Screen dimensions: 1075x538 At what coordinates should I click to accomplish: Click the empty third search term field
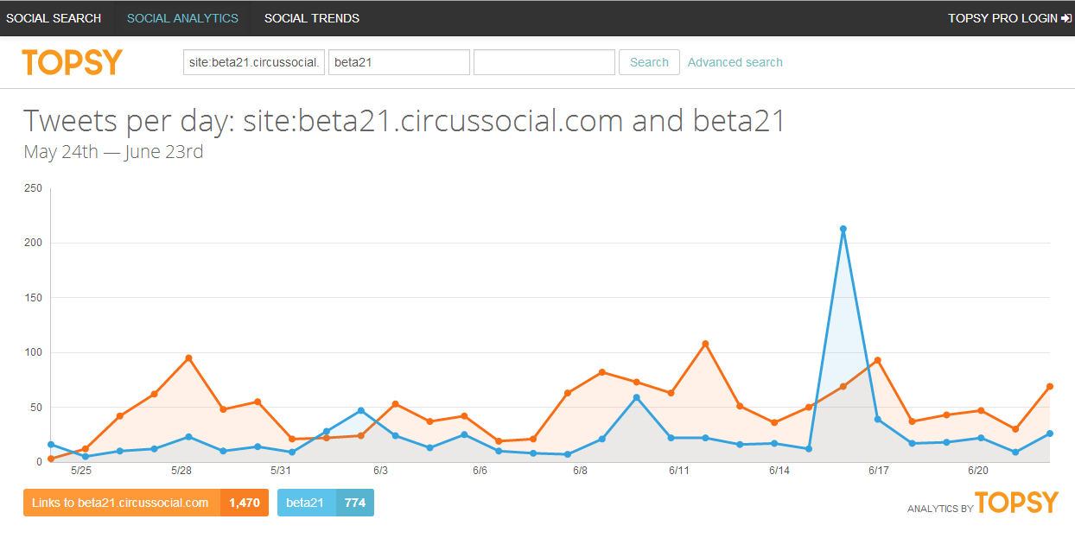pyautogui.click(x=544, y=62)
